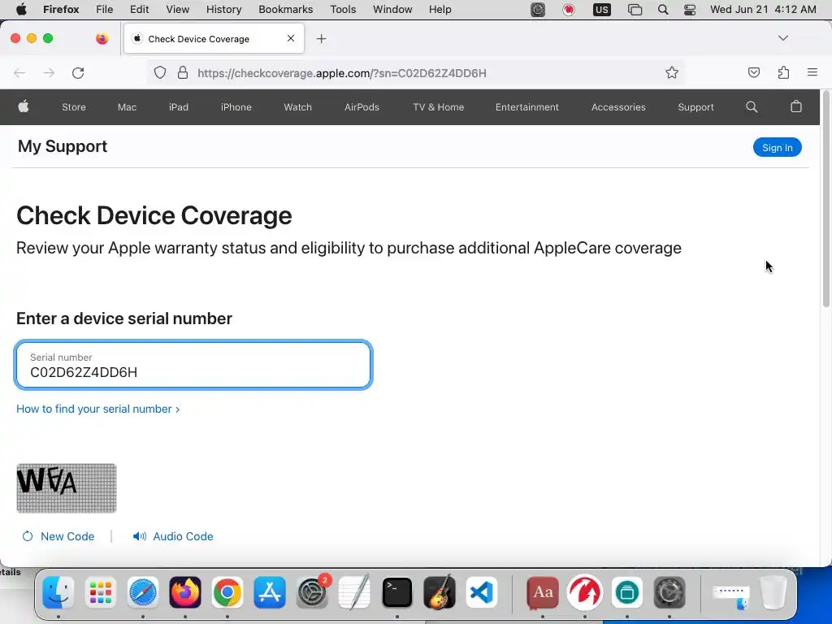The width and height of the screenshot is (832, 624).
Task: Open Spotlight search in menu bar
Action: point(663,10)
